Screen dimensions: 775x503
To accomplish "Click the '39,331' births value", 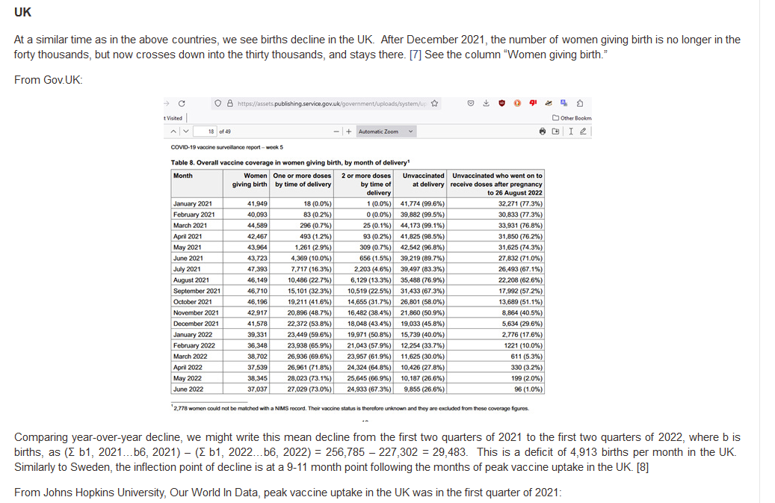I will pyautogui.click(x=258, y=335).
